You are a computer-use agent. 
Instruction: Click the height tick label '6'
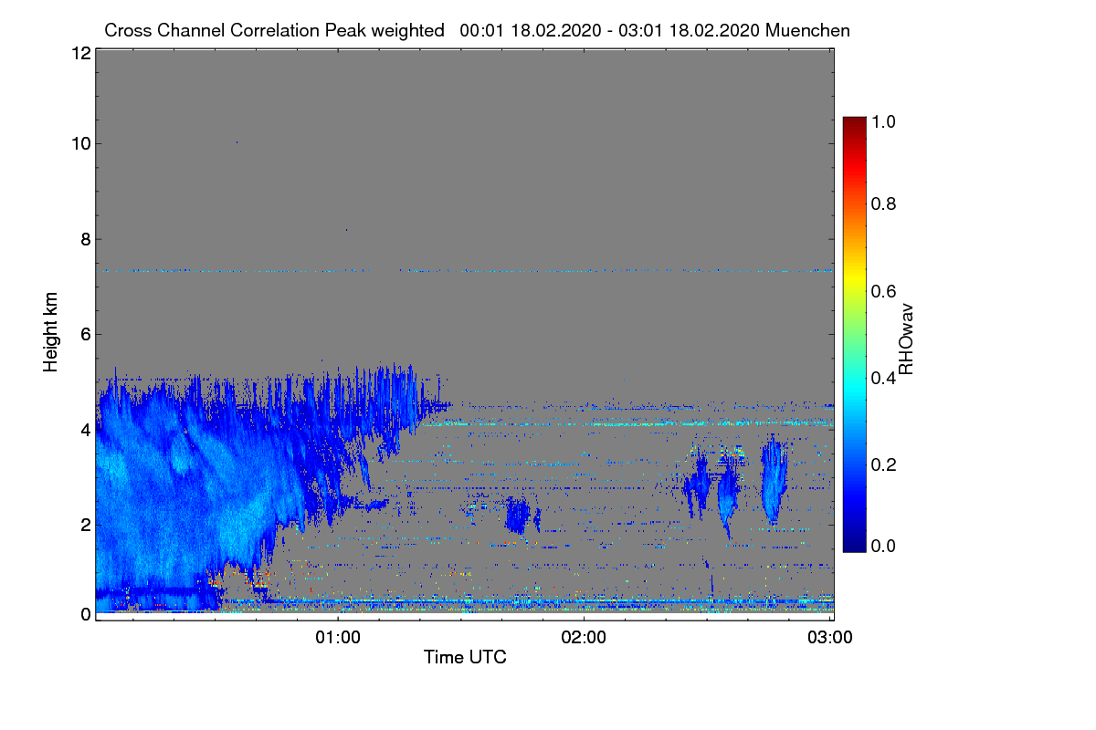click(84, 335)
